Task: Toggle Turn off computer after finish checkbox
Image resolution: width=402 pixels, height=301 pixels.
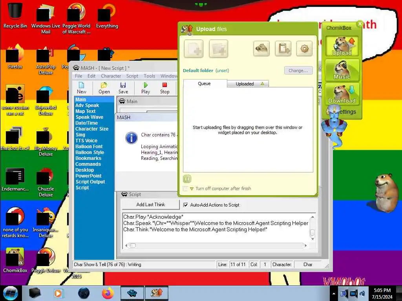Action: point(186,189)
